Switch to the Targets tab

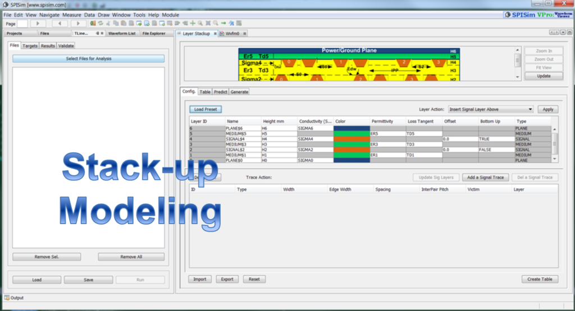click(30, 46)
